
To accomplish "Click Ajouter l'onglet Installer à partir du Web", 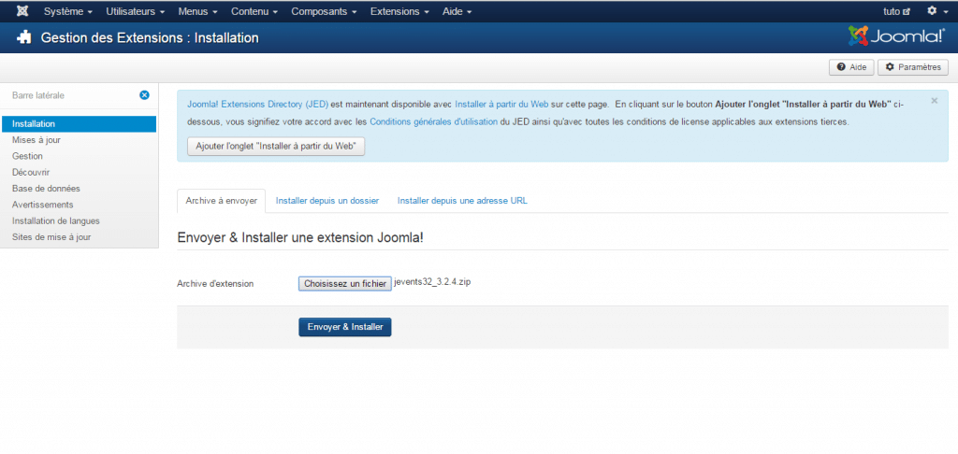I will 276,147.
